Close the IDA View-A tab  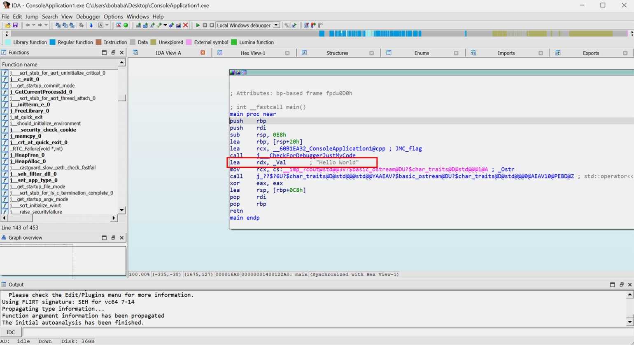[203, 53]
